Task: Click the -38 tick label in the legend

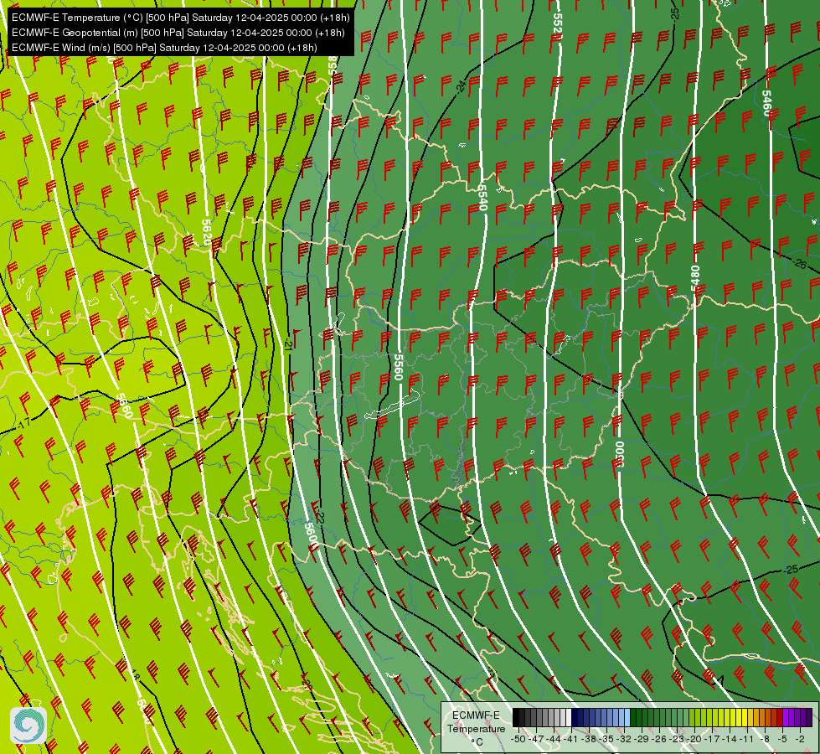Action: 588,739
